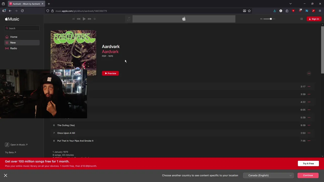Image resolution: width=324 pixels, height=182 pixels.
Task: Open more options for the 6:05 track
Action: coord(309,110)
